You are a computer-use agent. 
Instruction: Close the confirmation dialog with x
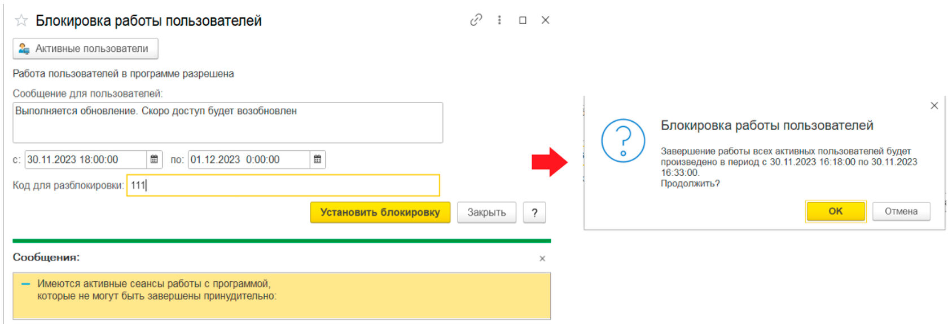pos(934,105)
